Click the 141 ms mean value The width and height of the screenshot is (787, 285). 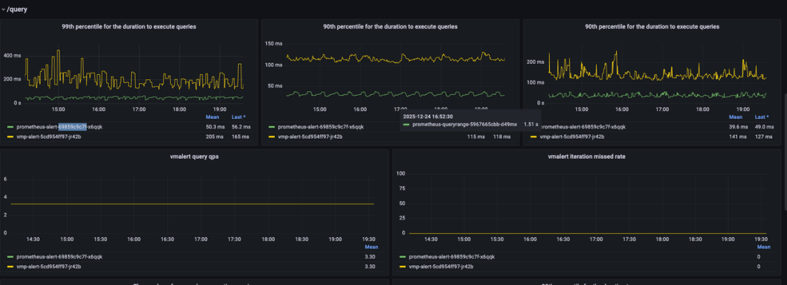[738, 137]
